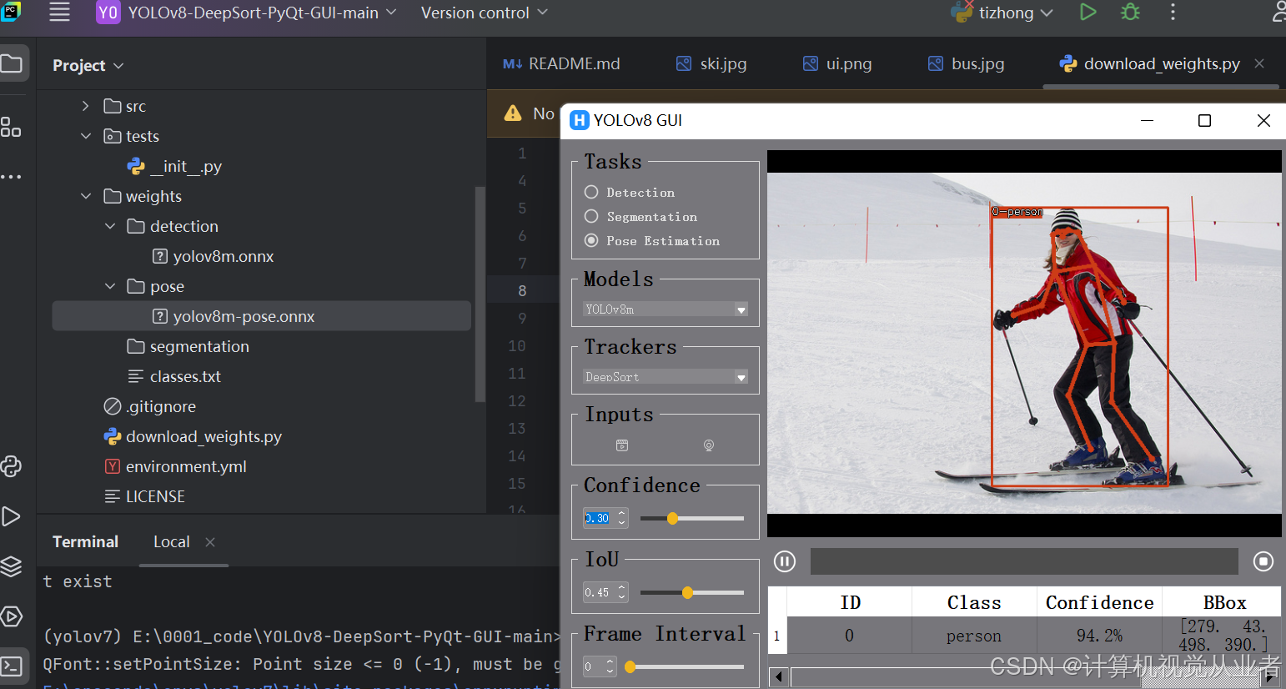Open the Python Packages tool window
This screenshot has width=1286, height=689.
click(11, 466)
